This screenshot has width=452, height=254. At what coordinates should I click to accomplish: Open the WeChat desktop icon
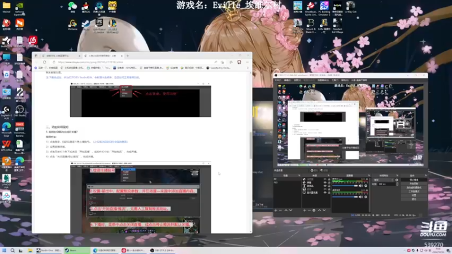pos(72,7)
